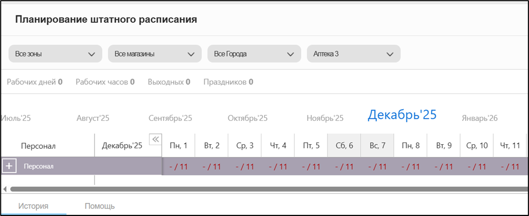
Task: Open the Все зоны dropdown
Action: point(55,54)
